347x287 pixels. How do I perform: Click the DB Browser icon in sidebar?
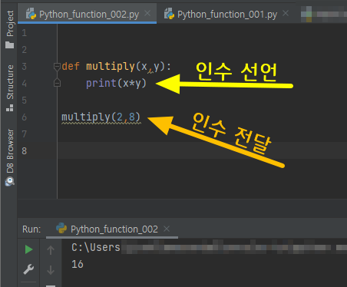tap(10, 182)
